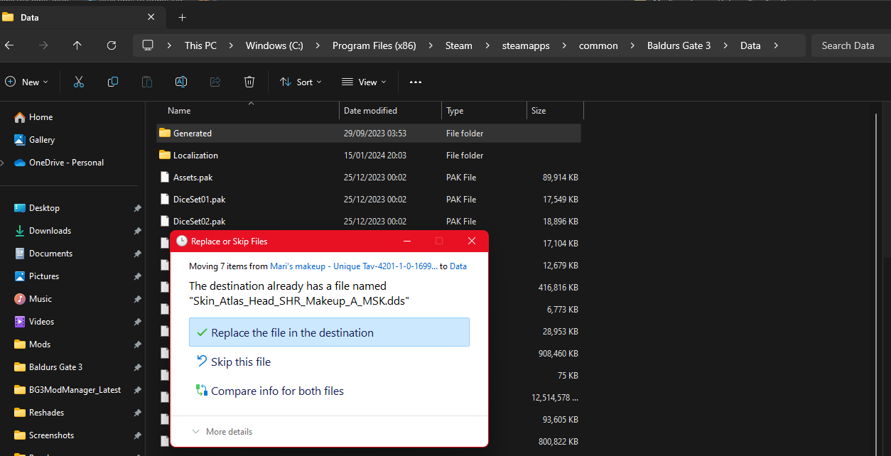Open the See more toolbar menu

coord(416,82)
